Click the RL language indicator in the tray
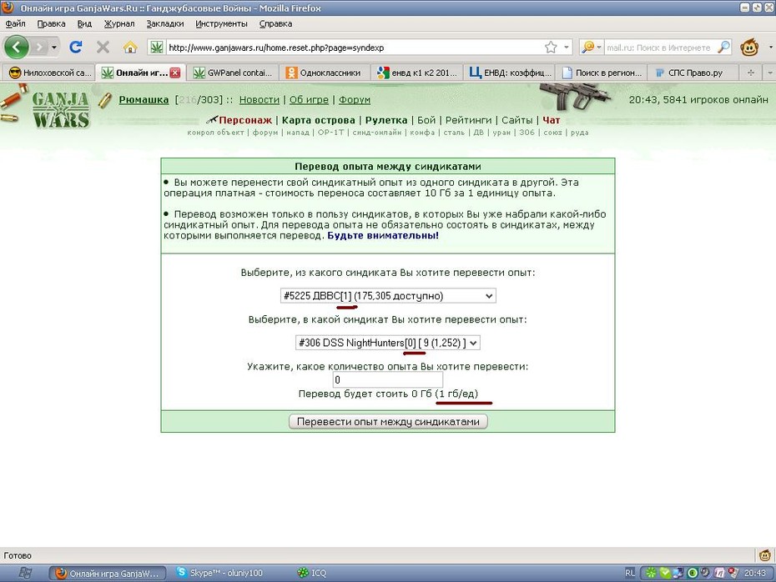This screenshot has height=582, width=776. click(629, 573)
